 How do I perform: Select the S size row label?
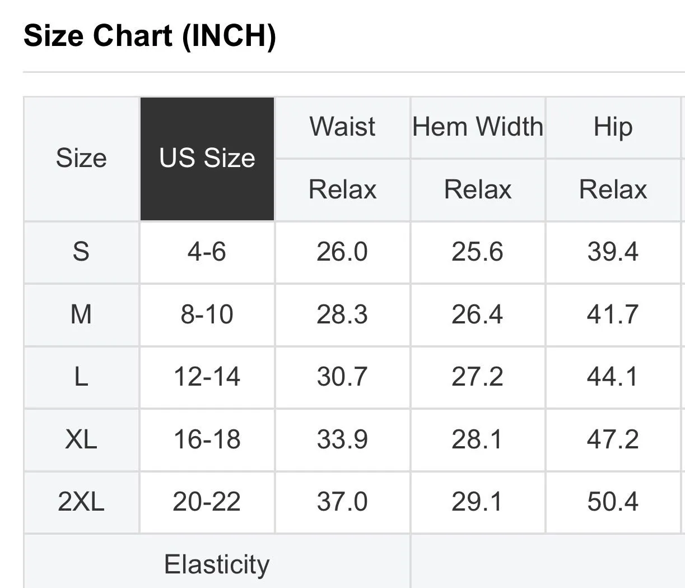pos(81,252)
